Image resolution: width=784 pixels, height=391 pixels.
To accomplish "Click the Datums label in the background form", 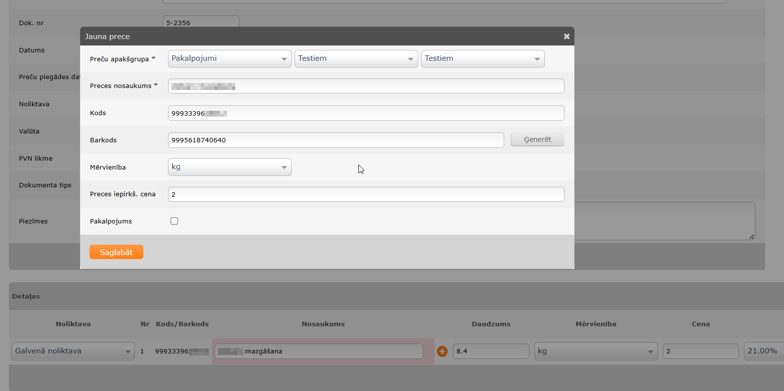I will point(32,50).
